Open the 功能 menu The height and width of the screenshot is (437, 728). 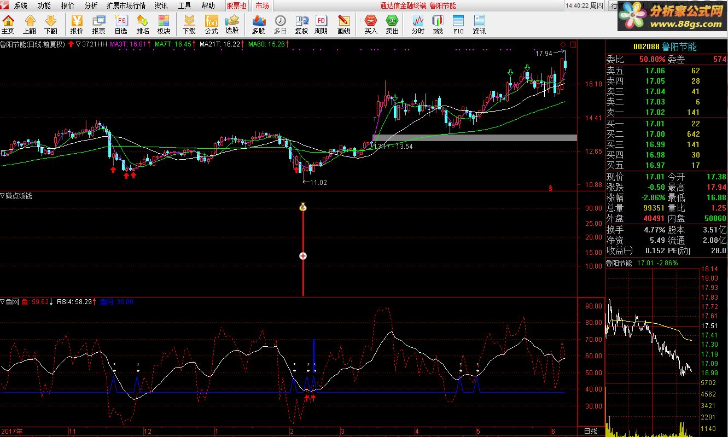[x=44, y=5]
